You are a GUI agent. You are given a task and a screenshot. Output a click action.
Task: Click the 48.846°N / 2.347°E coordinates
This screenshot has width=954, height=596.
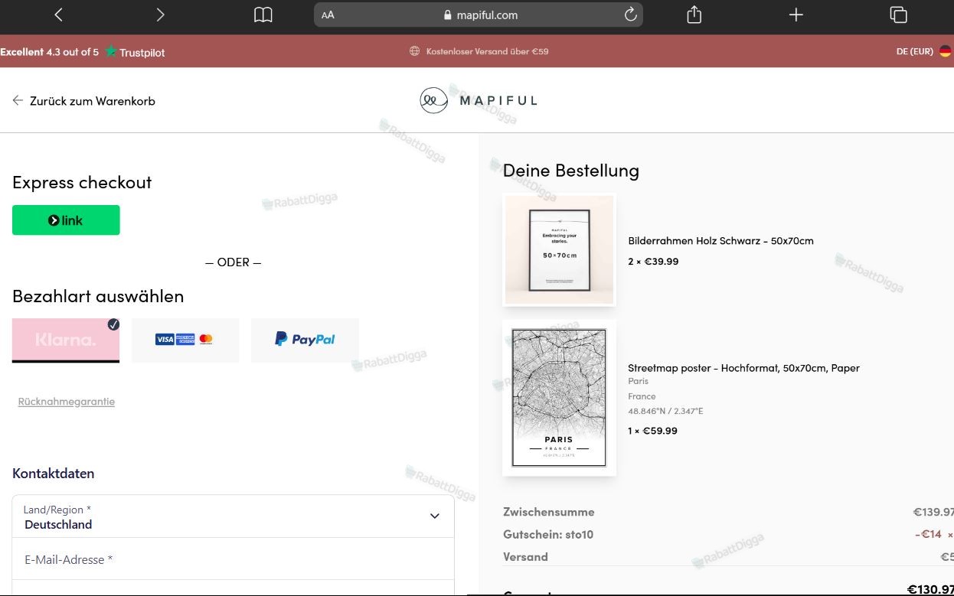(x=665, y=411)
